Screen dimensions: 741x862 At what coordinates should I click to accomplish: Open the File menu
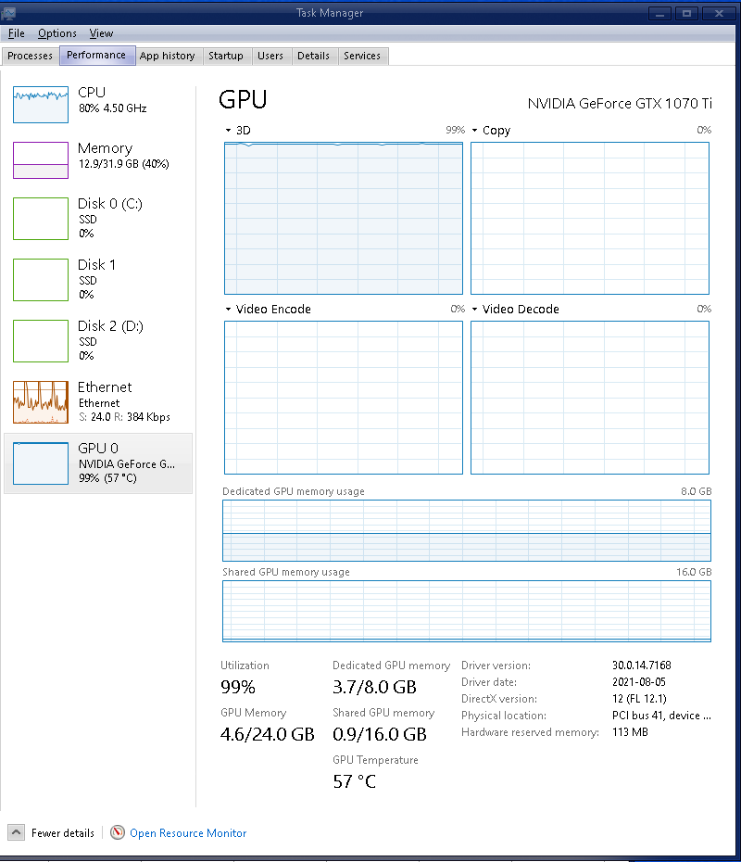coord(16,33)
